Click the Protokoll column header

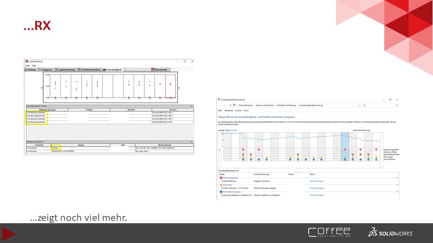point(39,145)
